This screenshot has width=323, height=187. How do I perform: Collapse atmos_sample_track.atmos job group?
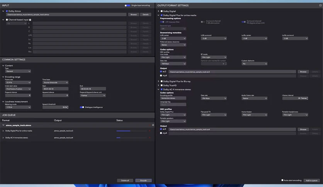pyautogui.click(x=3, y=125)
